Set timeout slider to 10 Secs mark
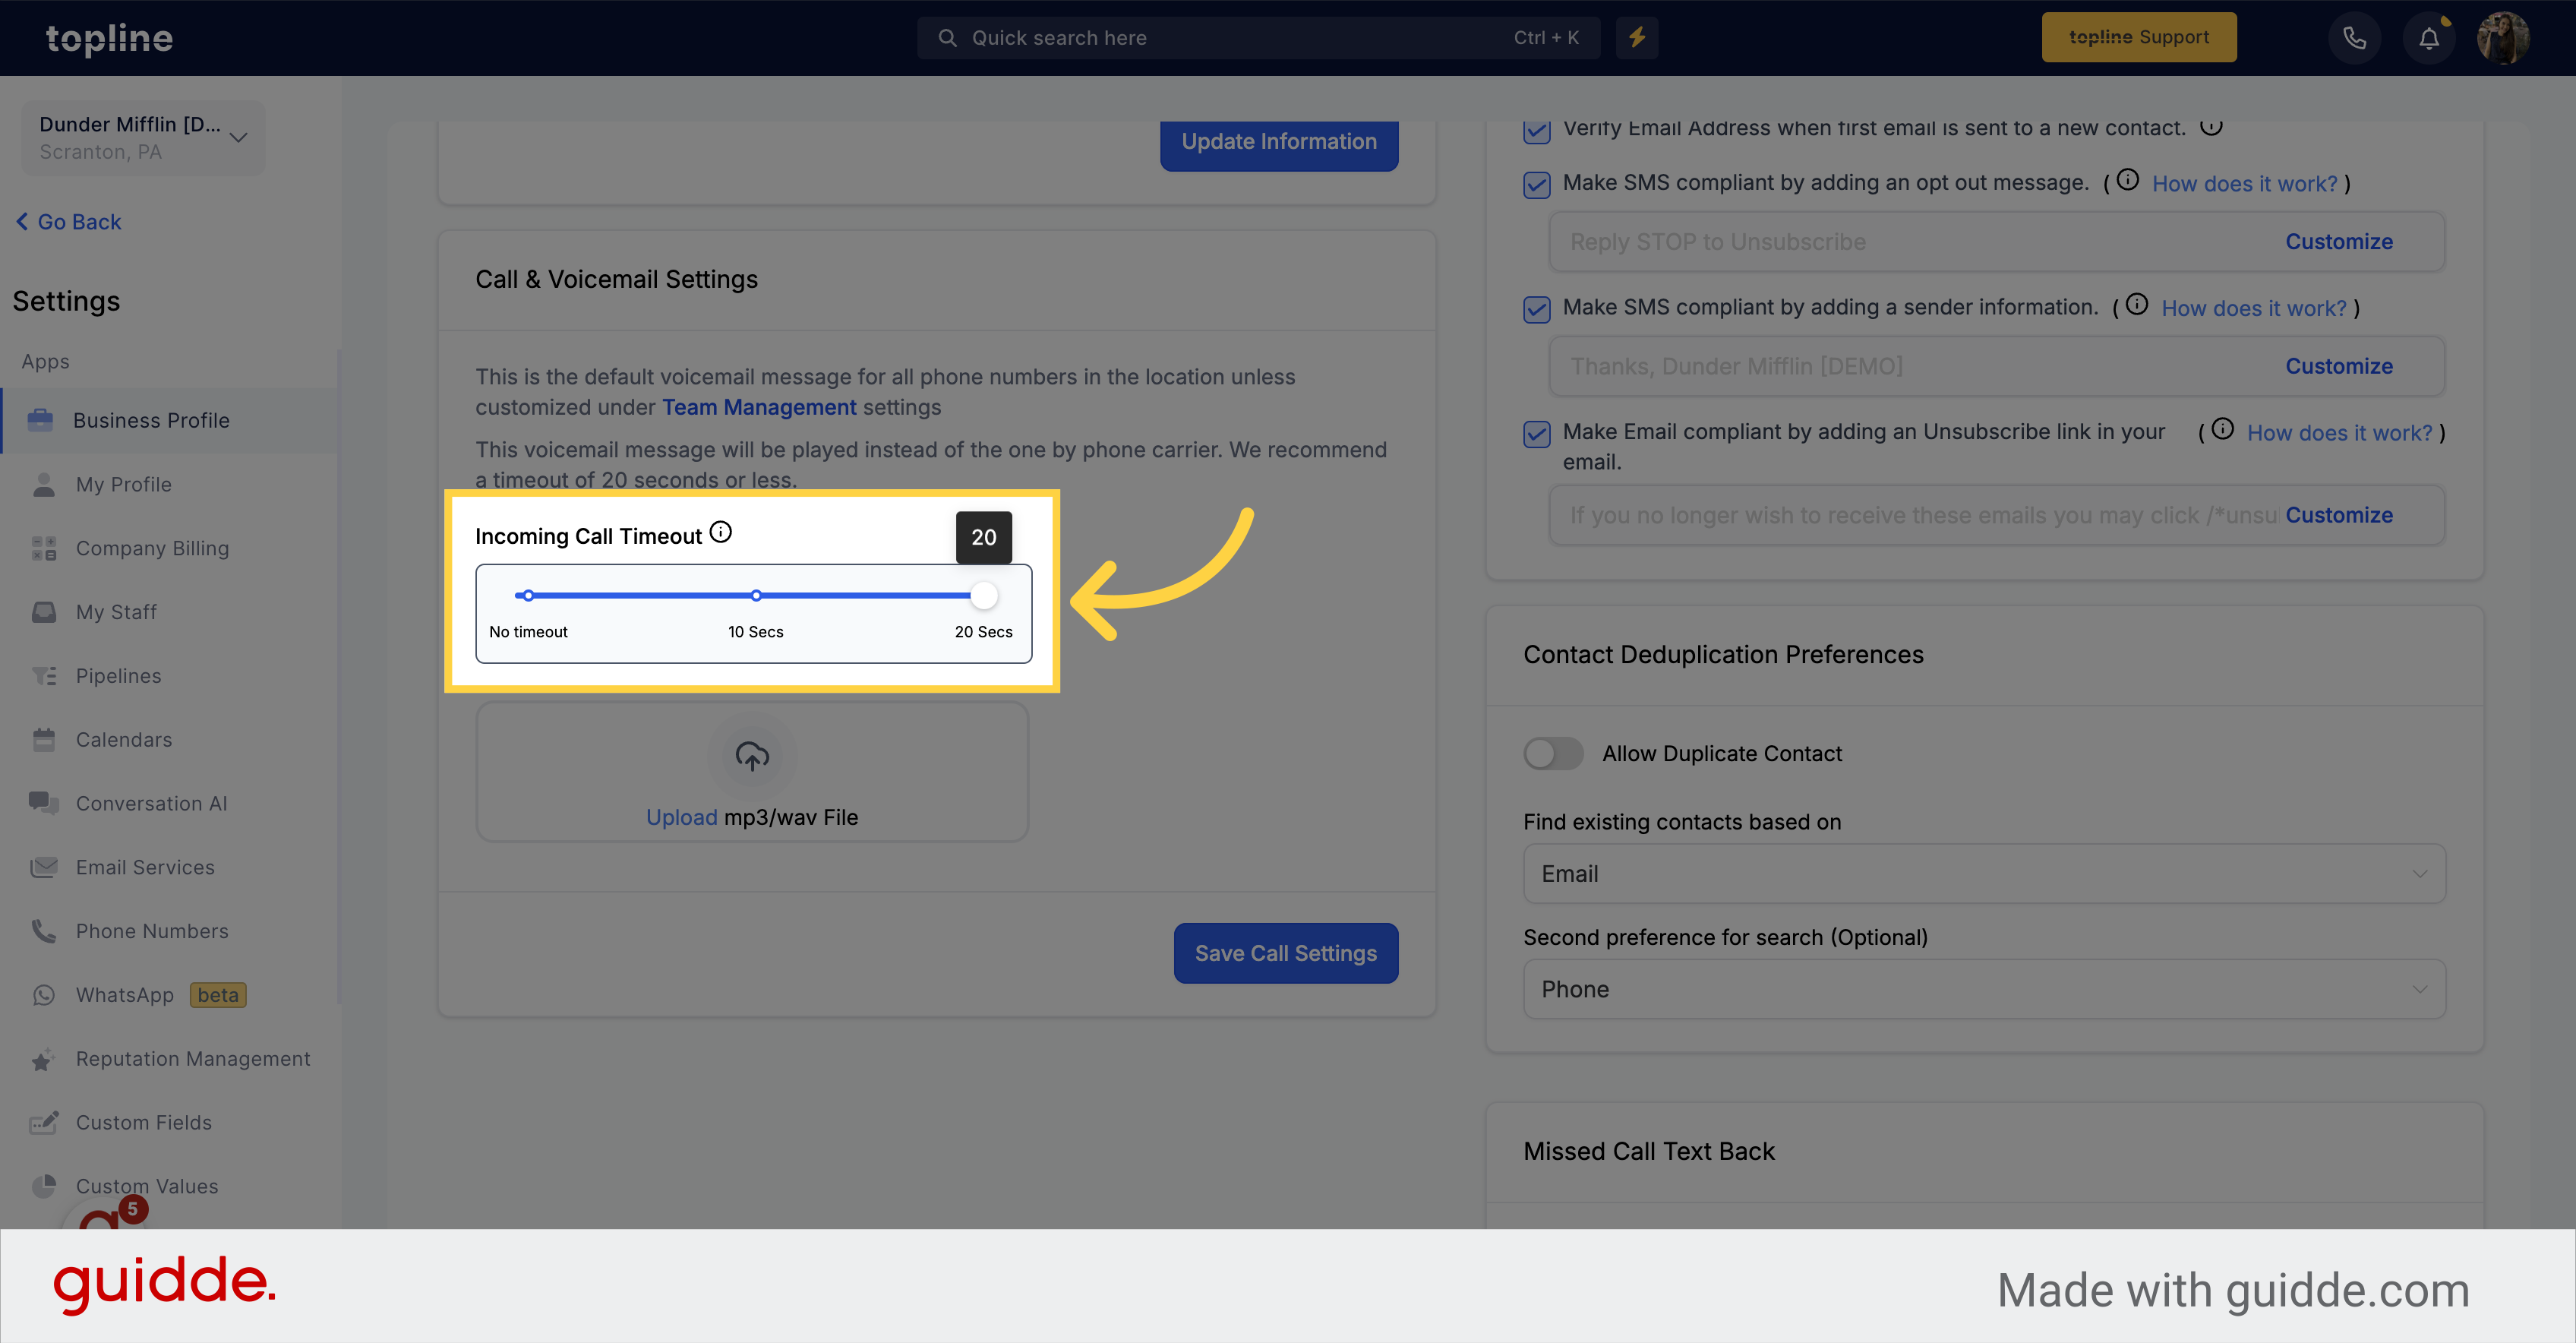 (x=756, y=596)
